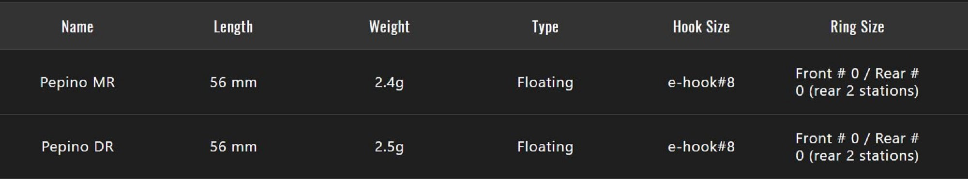The image size is (968, 179).
Task: Click the Pepino DR row's length cell
Action: pyautogui.click(x=233, y=147)
